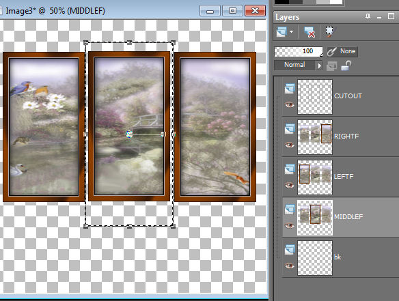Click the pick tool pivot point in canvas
The height and width of the screenshot is (301, 399).
(x=129, y=134)
